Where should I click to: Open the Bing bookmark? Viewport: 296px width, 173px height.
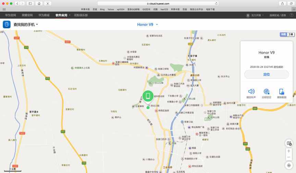coord(102,9)
